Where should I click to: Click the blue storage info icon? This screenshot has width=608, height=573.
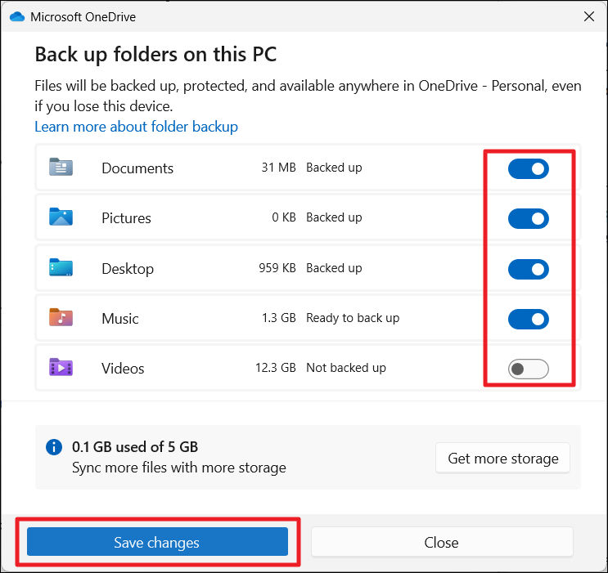54,447
